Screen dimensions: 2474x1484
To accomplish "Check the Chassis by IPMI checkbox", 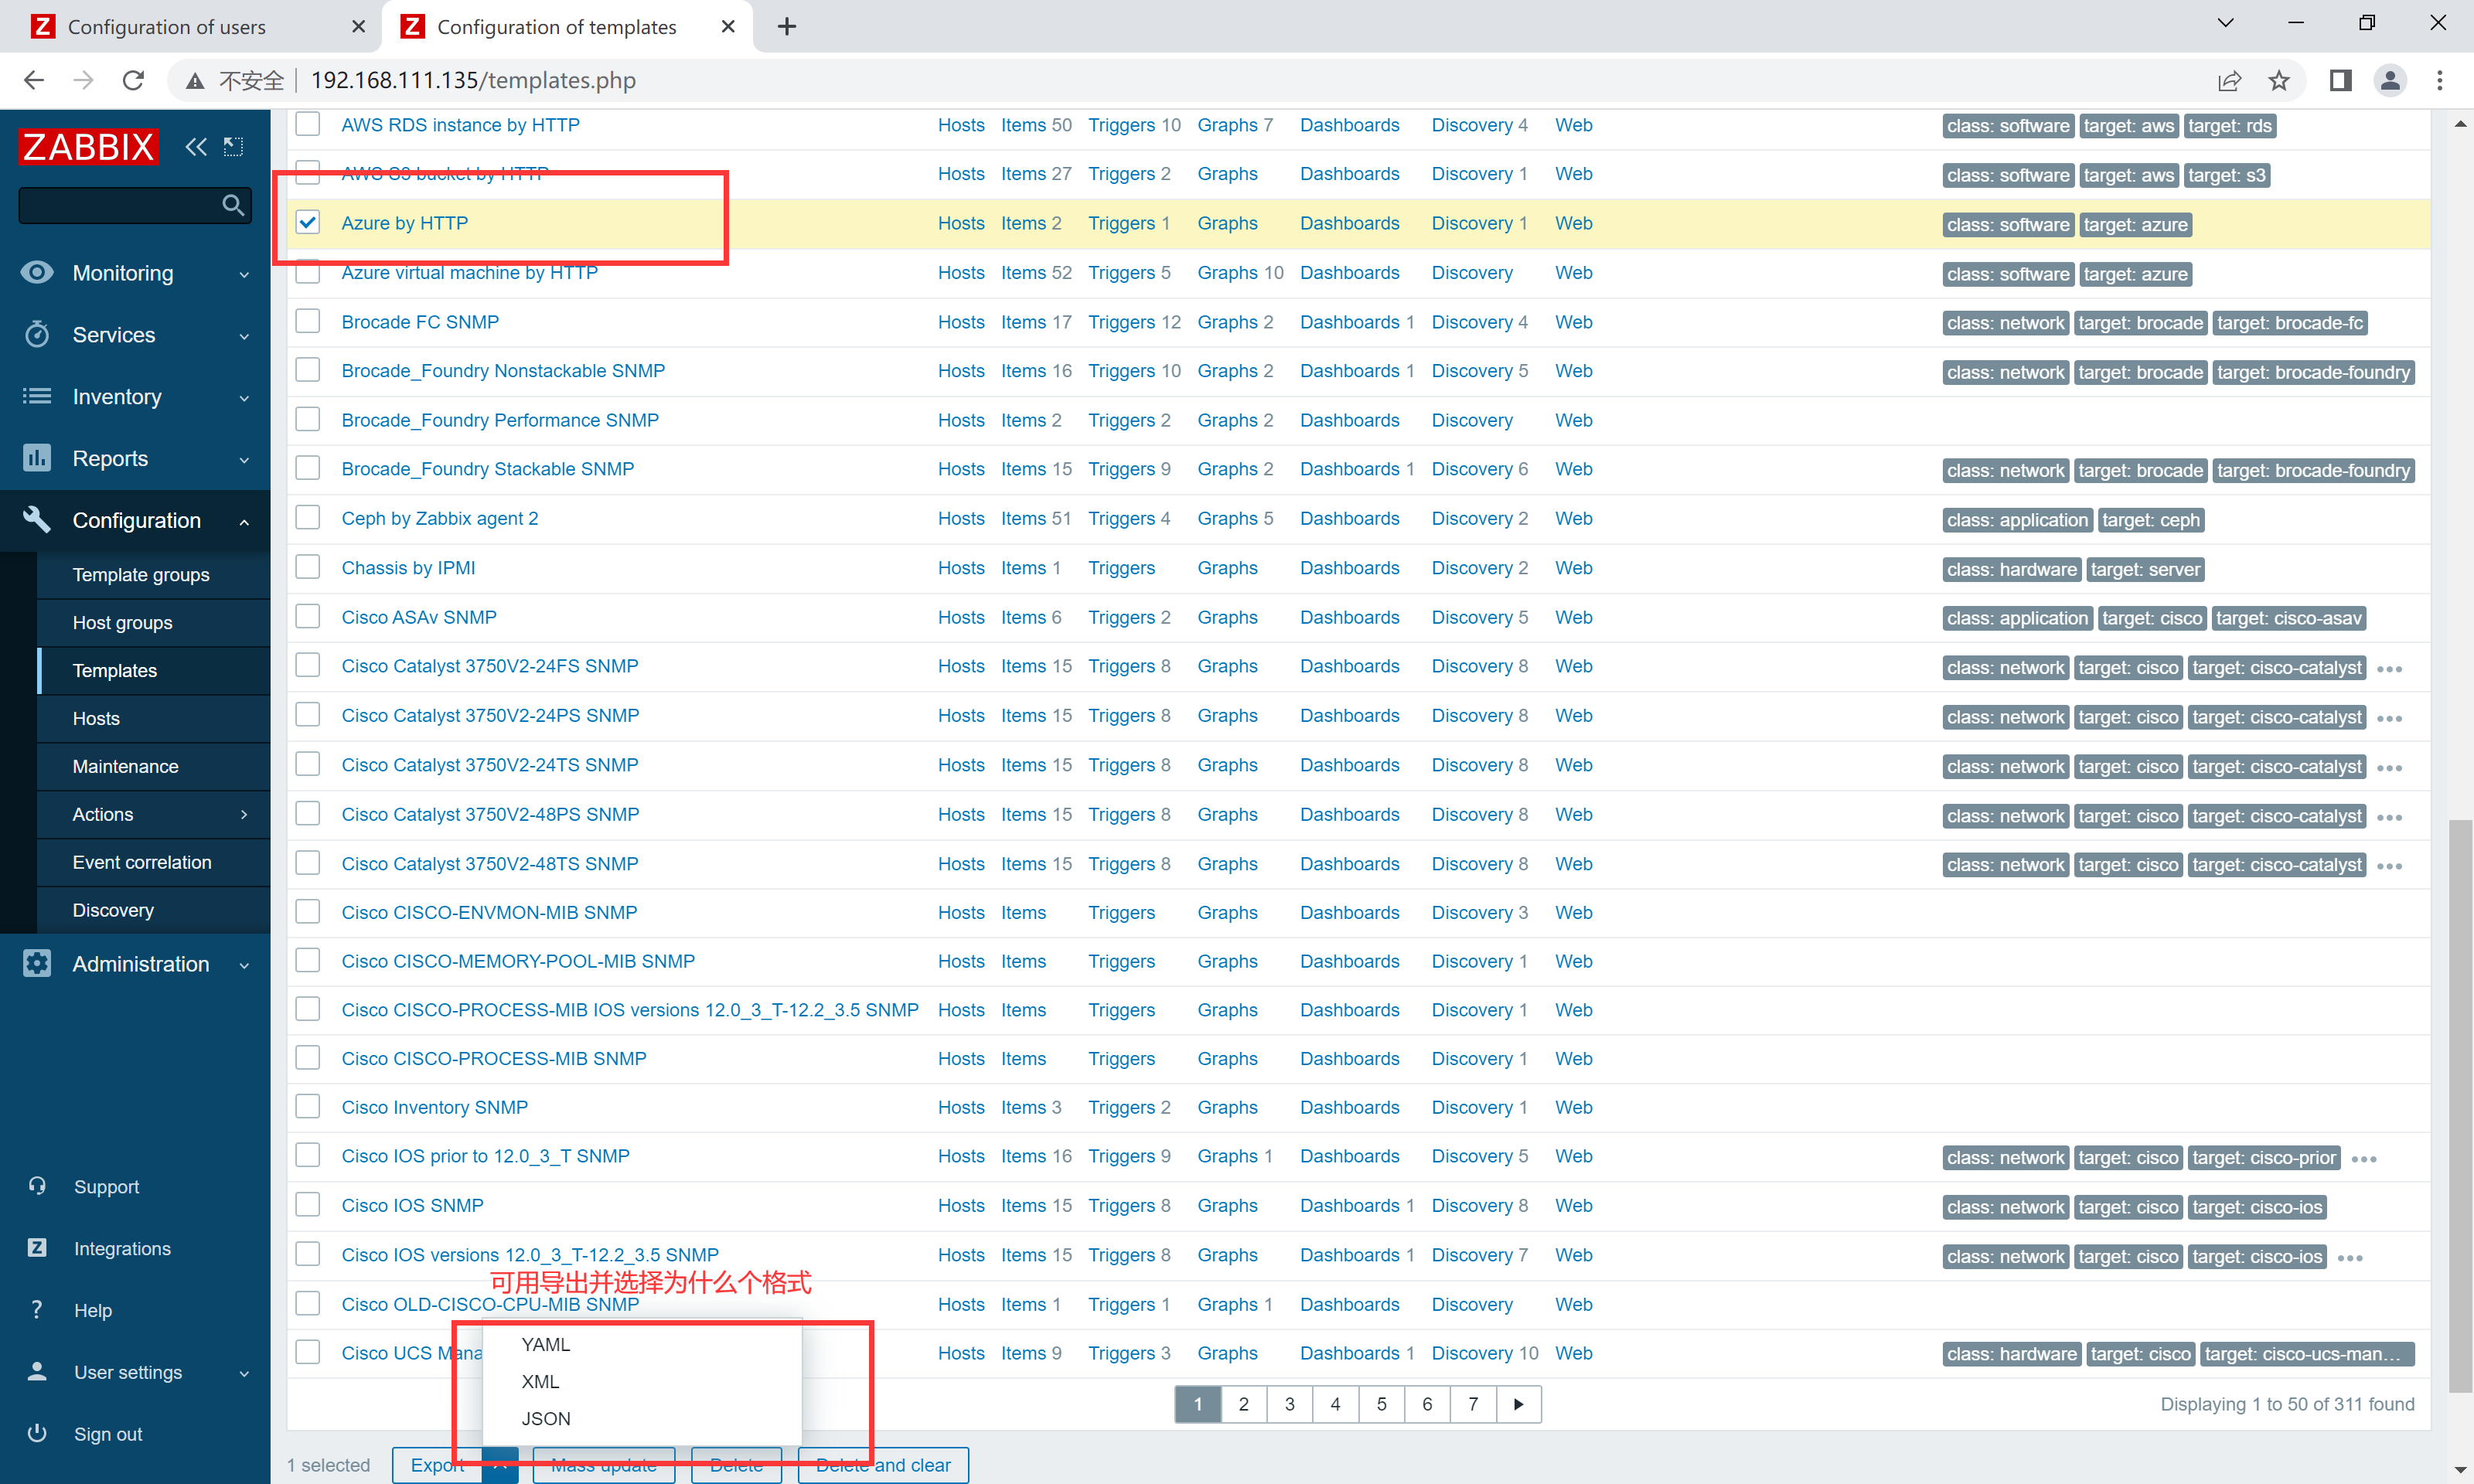I will (308, 567).
